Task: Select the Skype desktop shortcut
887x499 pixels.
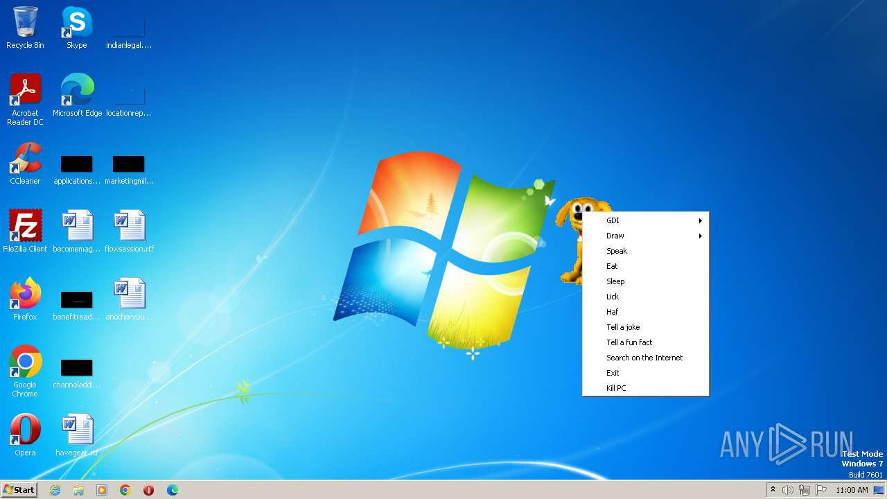Action: [76, 28]
